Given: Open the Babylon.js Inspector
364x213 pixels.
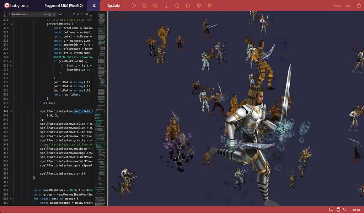Looking at the screenshot, I should pos(155,5).
